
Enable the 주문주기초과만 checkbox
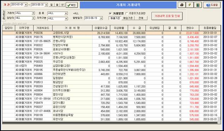pyautogui.click(x=127, y=13)
